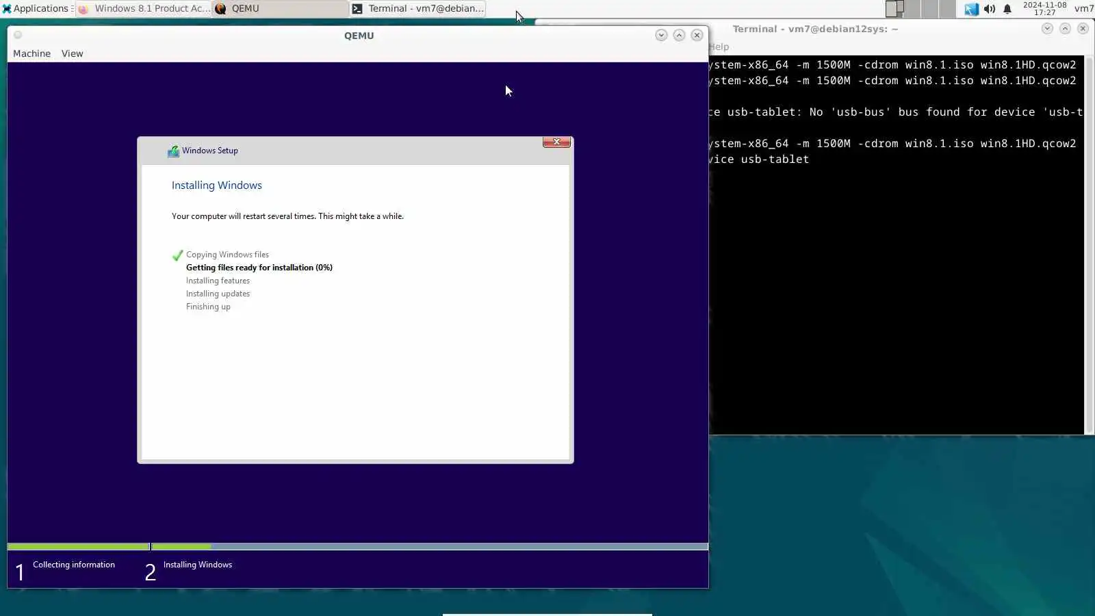Switch to the second workspace in the switcher
This screenshot has width=1095, height=616.
(x=912, y=8)
